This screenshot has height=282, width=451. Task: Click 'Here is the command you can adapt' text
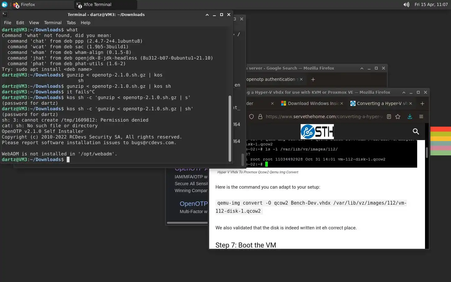pos(268,187)
